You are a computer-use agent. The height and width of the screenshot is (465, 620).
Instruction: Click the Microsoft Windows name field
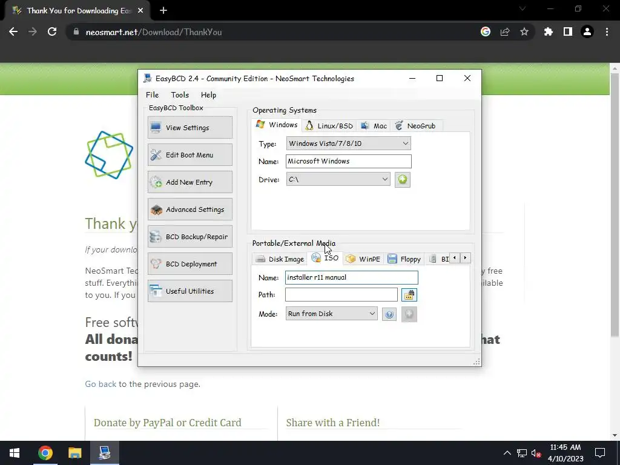(348, 161)
